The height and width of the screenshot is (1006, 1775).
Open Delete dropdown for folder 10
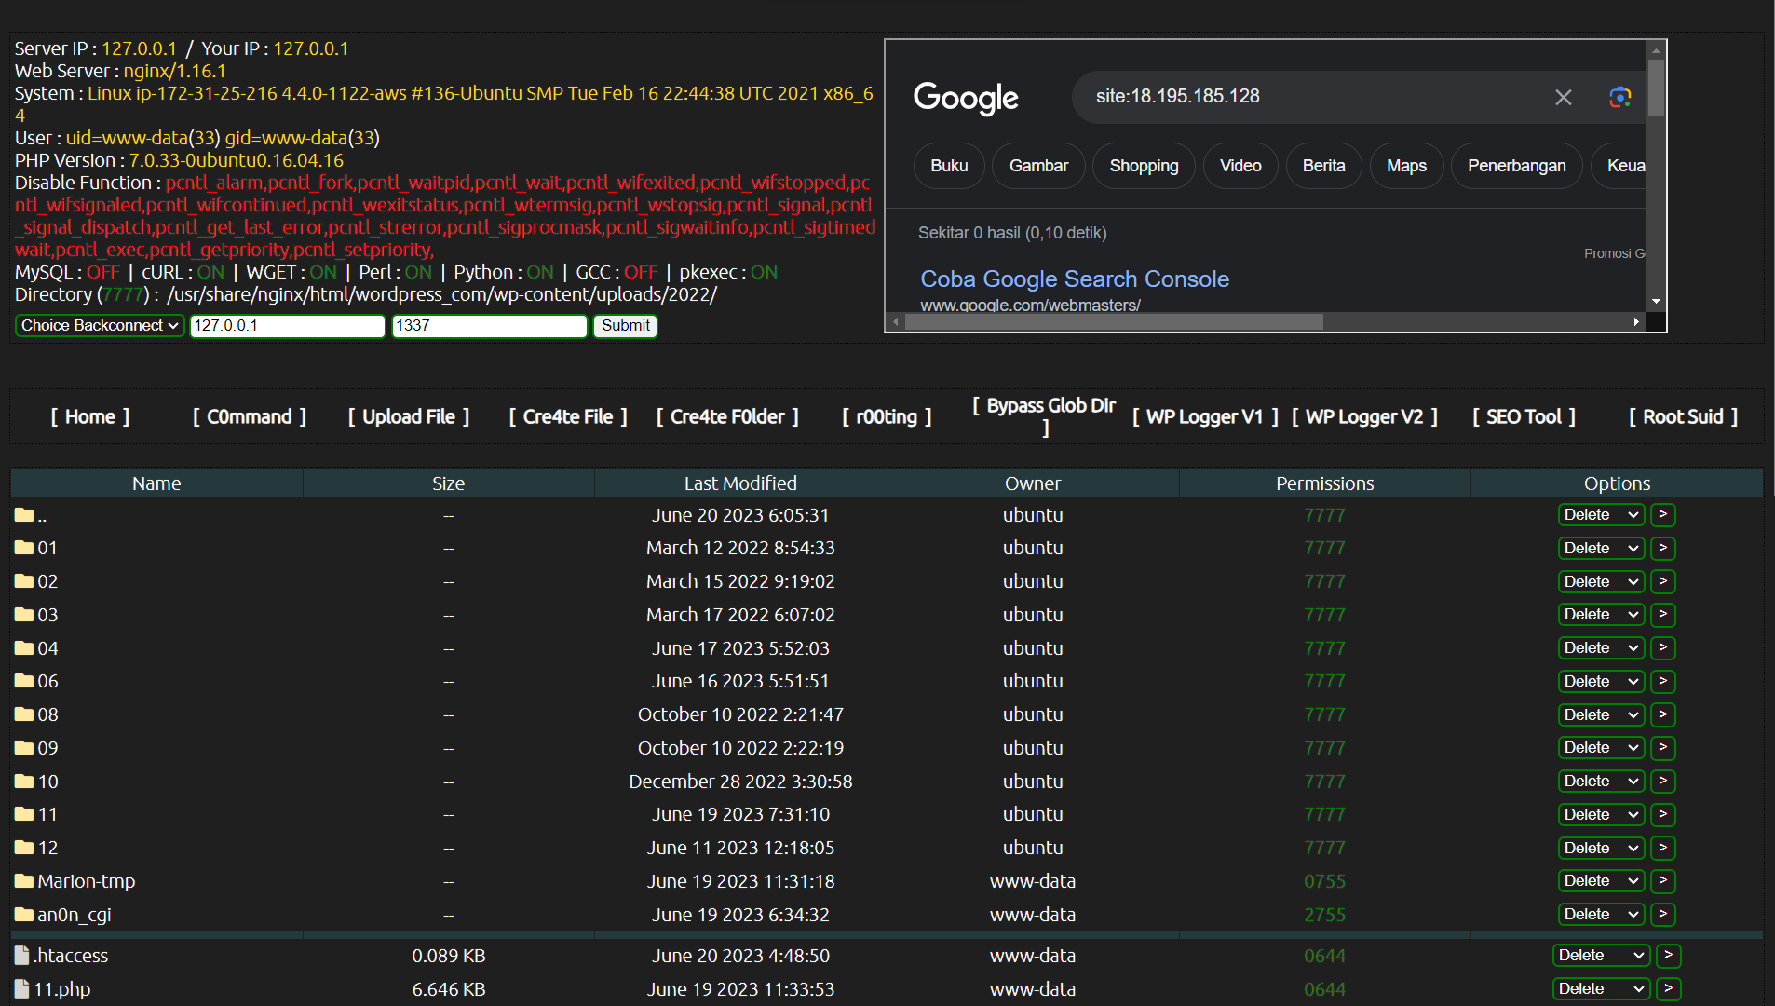pyautogui.click(x=1601, y=782)
